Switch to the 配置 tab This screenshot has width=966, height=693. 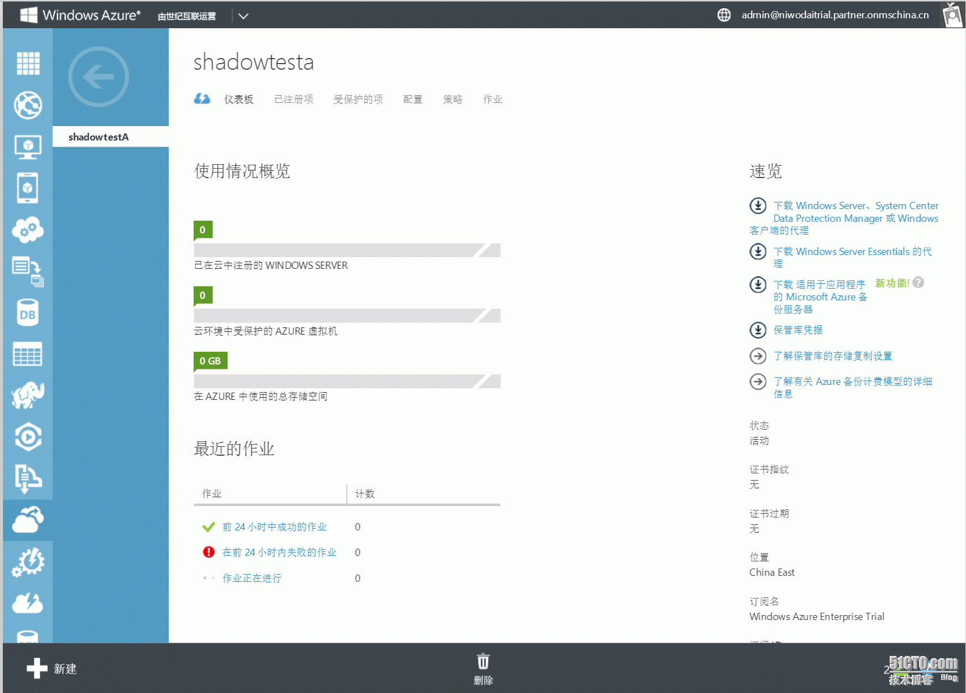(x=413, y=100)
